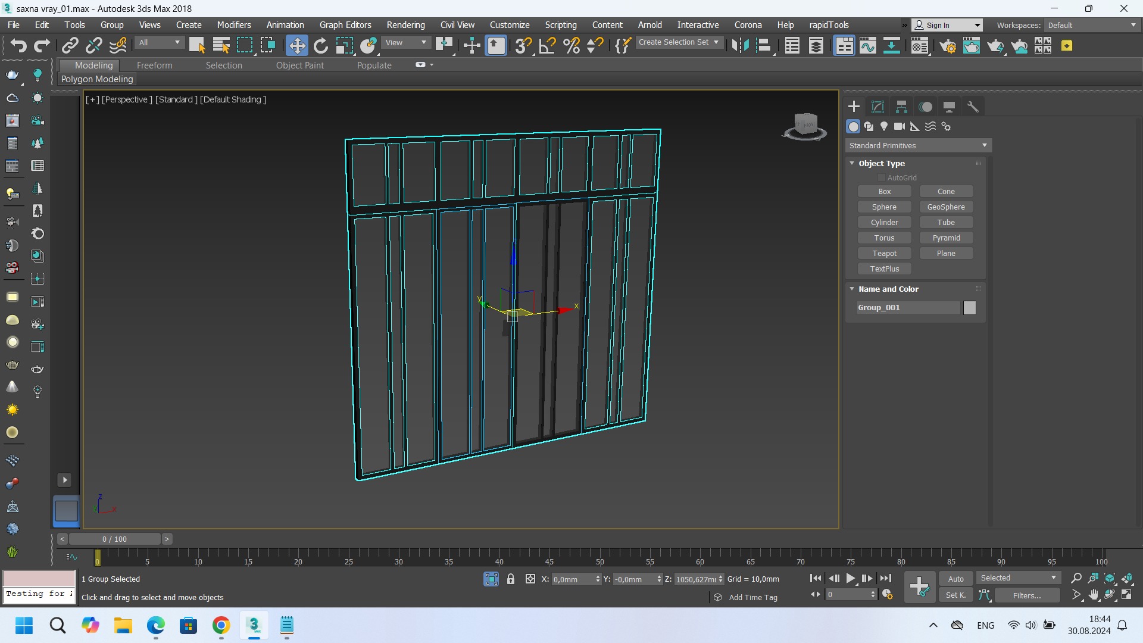Toggle the Percent Snap icon
The height and width of the screenshot is (643, 1143).
[571, 46]
